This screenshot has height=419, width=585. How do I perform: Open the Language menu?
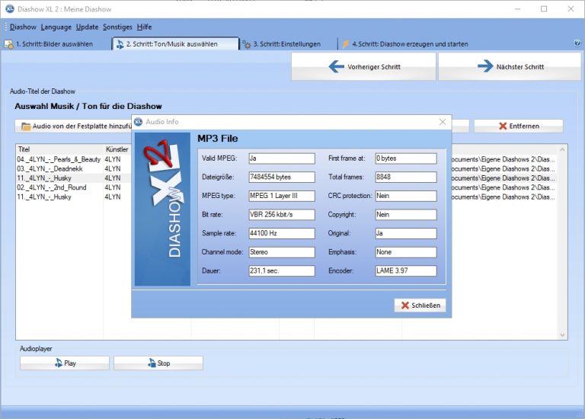click(x=56, y=27)
